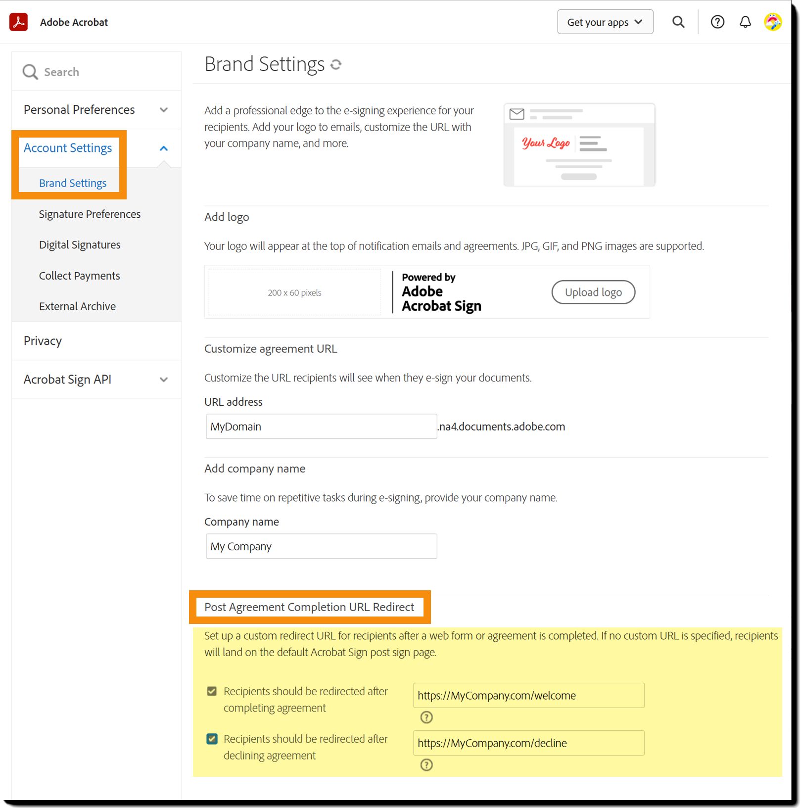Click the sidebar search magnifier icon
801x808 pixels.
tap(30, 72)
